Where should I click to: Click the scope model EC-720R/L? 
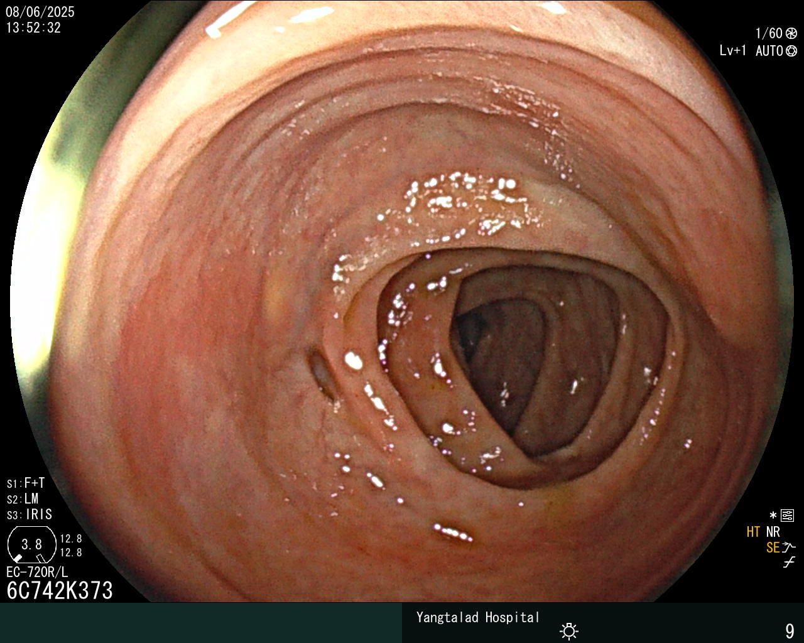tap(37, 572)
